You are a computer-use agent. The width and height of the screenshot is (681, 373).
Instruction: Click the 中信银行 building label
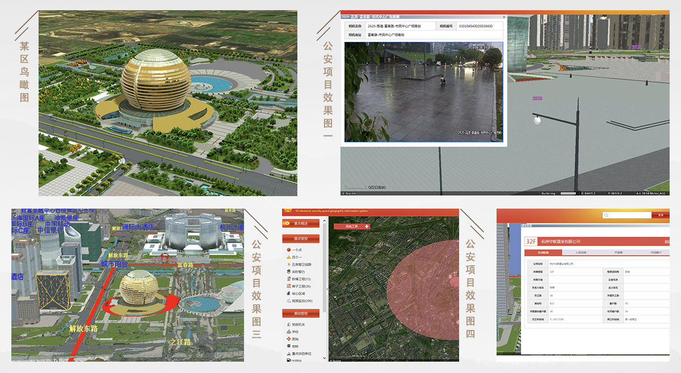pos(51,230)
